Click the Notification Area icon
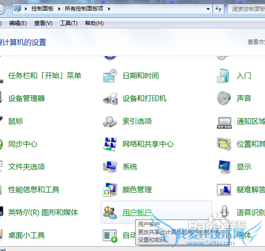The width and height of the screenshot is (265, 251). 224,123
